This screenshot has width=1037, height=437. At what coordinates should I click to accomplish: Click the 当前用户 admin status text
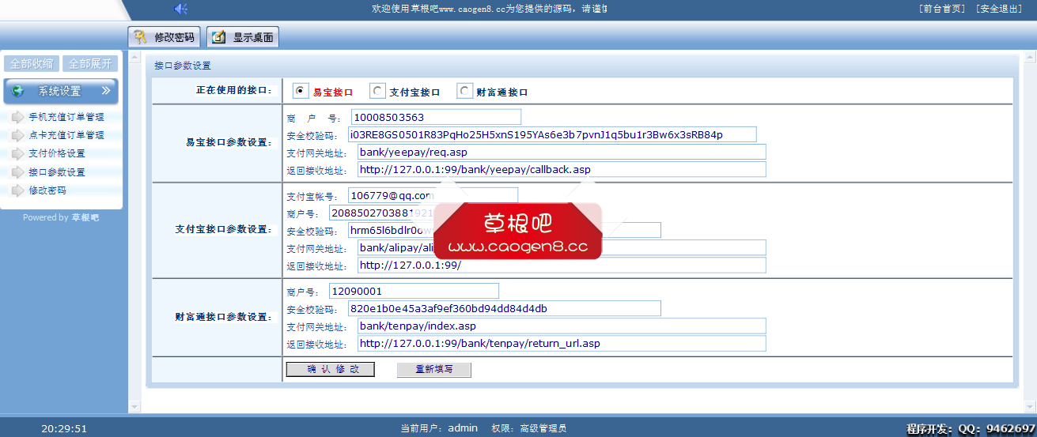[x=439, y=428]
